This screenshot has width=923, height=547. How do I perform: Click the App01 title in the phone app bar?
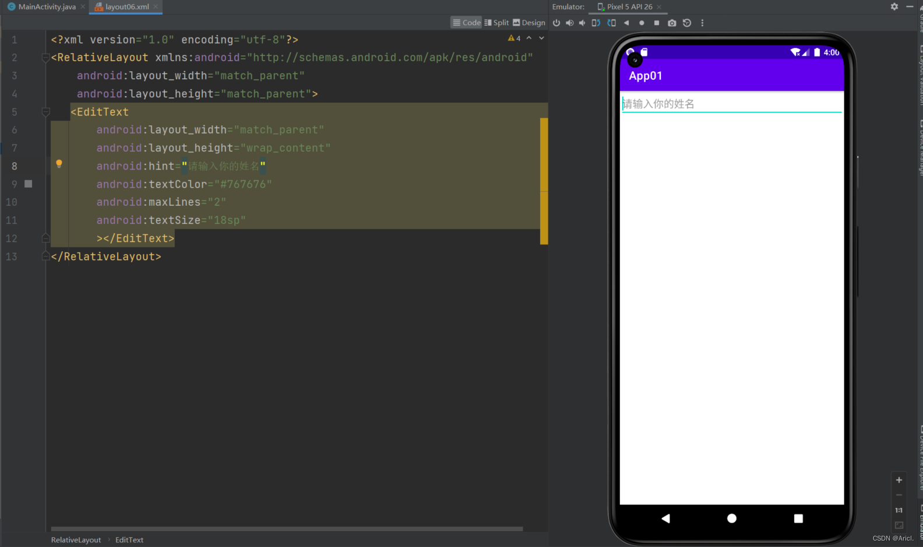pos(646,76)
